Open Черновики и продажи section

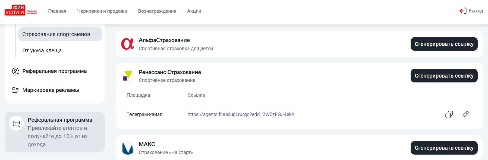click(x=102, y=11)
